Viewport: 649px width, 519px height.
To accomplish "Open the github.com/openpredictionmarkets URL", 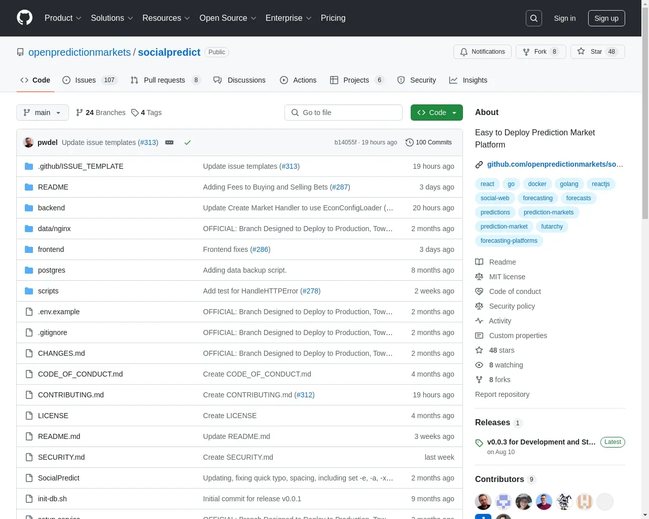I will tap(555, 164).
